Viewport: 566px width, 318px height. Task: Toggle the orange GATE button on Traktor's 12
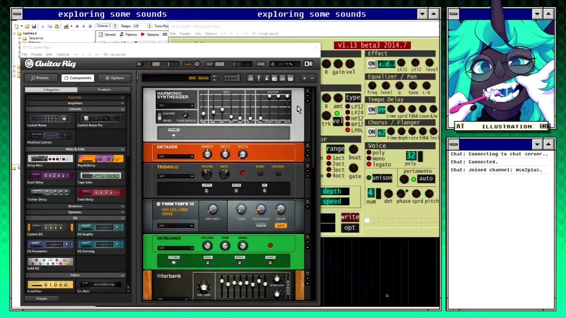click(x=280, y=226)
